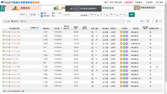The image size is (167, 94).
Task: Expand green plus icon of 3,980 row
Action: [4, 44]
